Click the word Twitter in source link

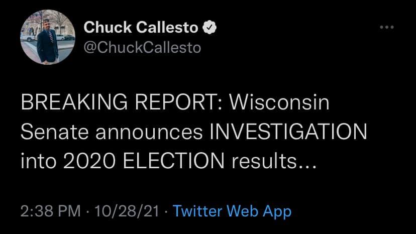pyautogui.click(x=199, y=211)
